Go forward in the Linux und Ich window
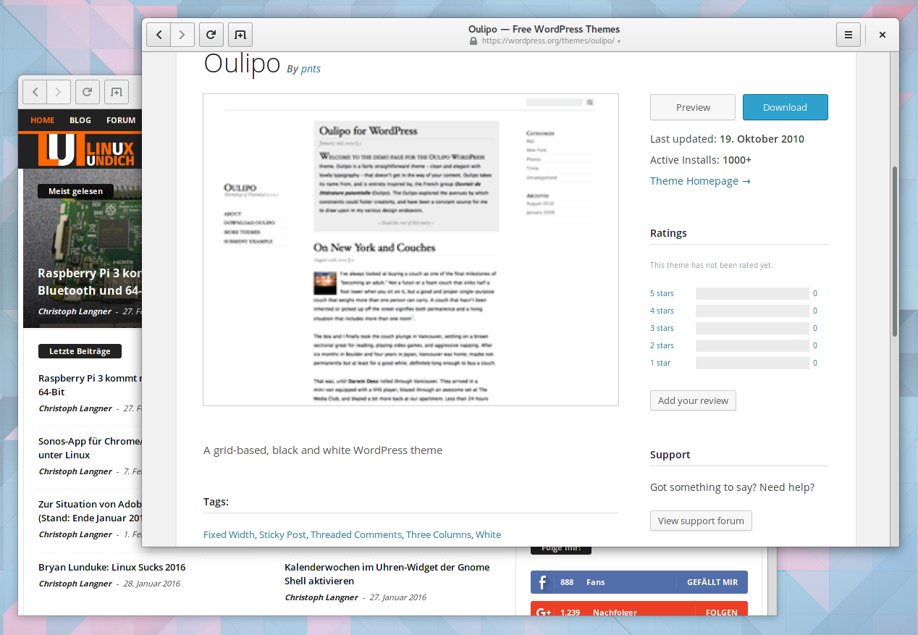 click(59, 92)
